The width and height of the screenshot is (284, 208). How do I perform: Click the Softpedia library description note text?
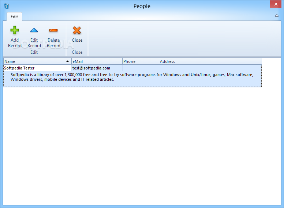(x=132, y=77)
